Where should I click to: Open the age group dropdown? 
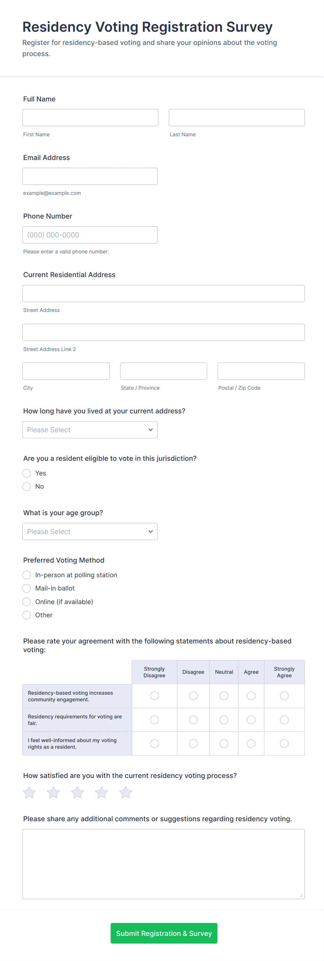90,531
